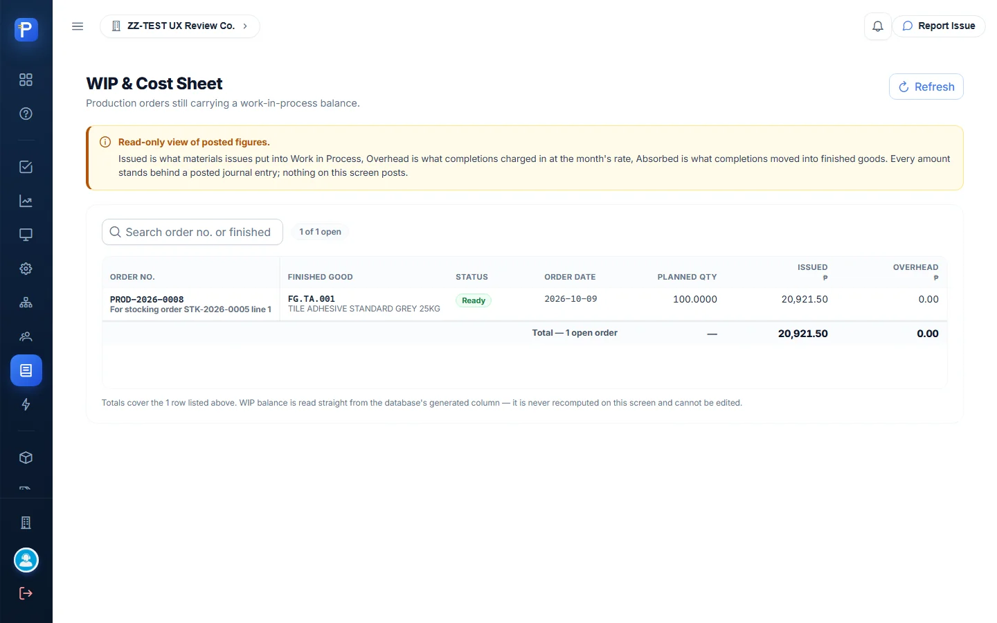Click the logout arrow icon
The height and width of the screenshot is (623, 997).
pyautogui.click(x=26, y=593)
